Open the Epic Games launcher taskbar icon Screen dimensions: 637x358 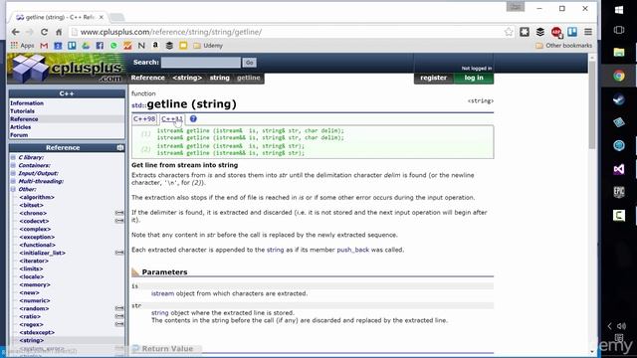619,192
